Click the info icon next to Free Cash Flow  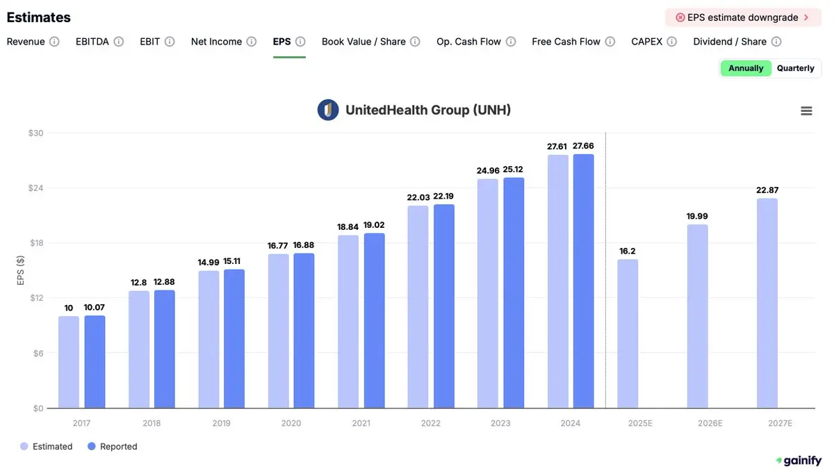pos(610,42)
